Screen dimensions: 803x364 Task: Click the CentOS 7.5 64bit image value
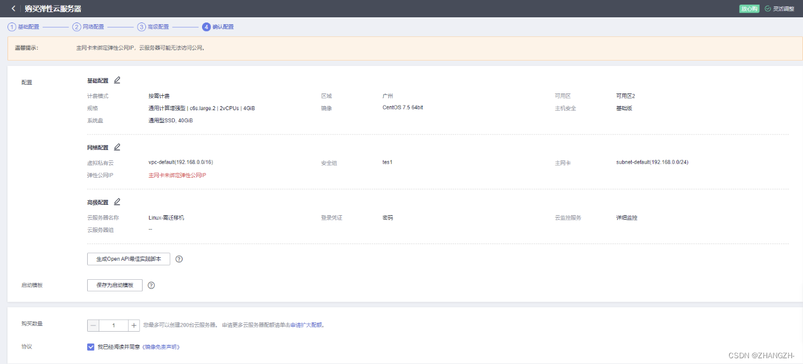[403, 108]
